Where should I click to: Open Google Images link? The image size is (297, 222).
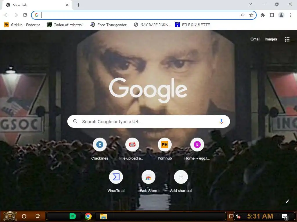tap(271, 39)
